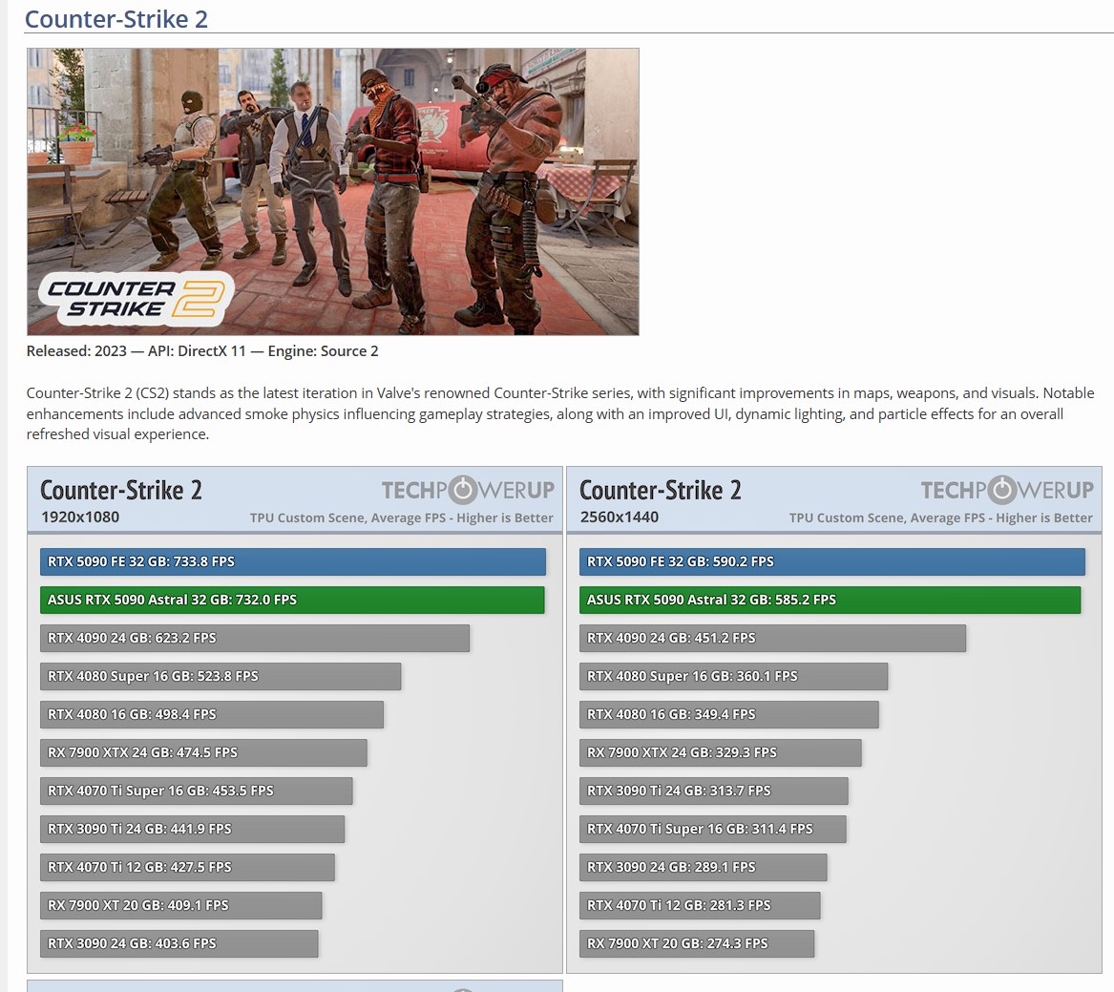
Task: Click the RX 7900 XT 274.3 FPS bar
Action: (x=697, y=943)
